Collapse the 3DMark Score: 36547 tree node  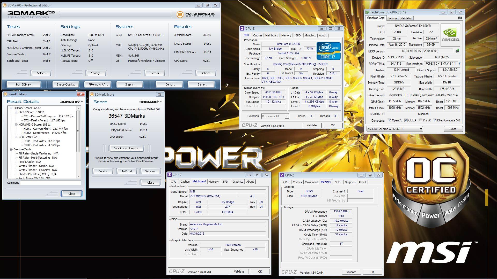(11, 108)
